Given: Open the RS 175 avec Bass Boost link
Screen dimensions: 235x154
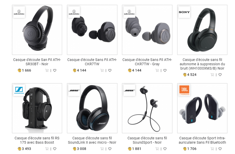Looking at the screenshot, I should [x=37, y=140].
